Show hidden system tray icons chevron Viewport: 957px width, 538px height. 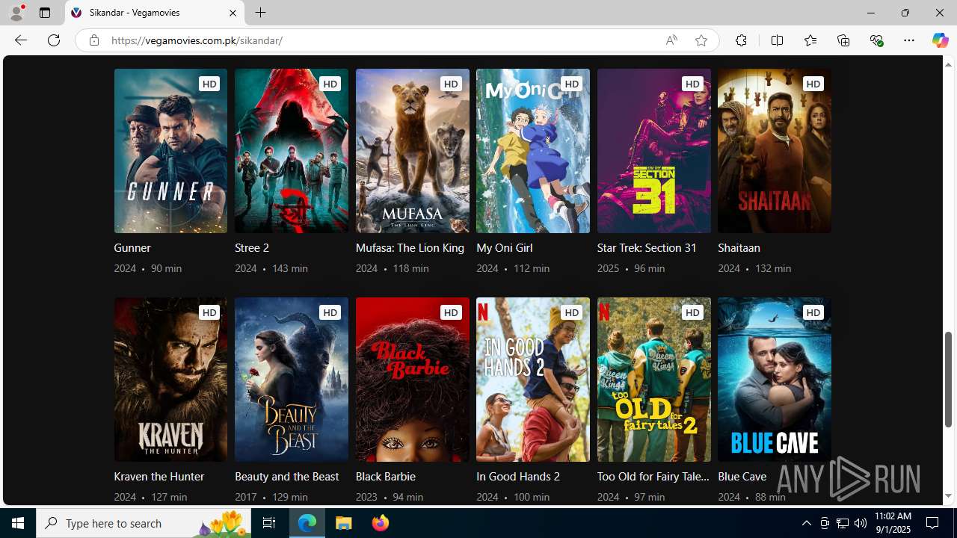click(806, 523)
